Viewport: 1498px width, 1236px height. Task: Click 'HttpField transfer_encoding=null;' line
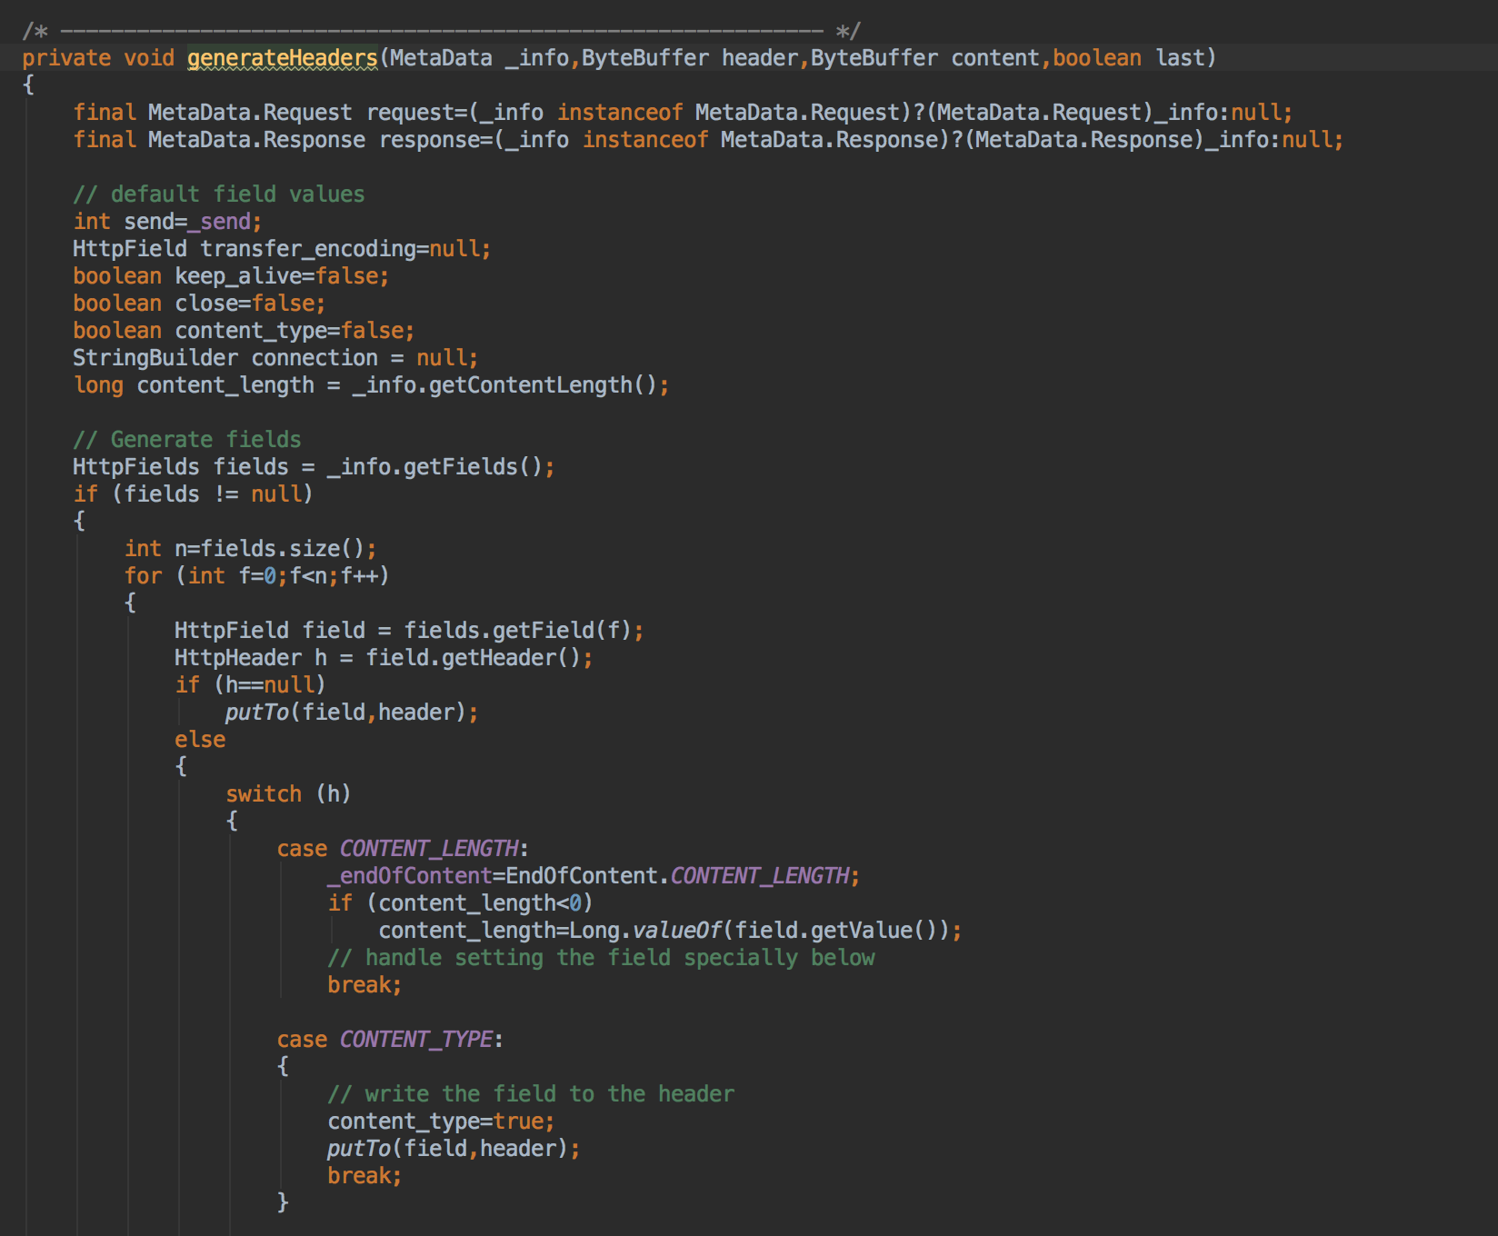282,249
